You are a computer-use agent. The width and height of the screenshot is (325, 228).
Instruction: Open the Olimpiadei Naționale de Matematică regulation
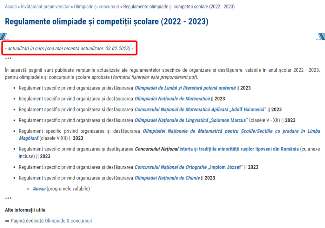click(x=172, y=99)
